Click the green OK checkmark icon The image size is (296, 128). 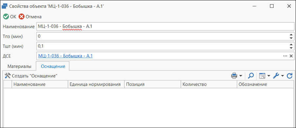(x=6, y=17)
